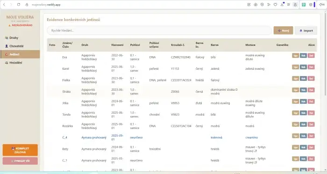Screen dimensions: 327x174
Task: Click the name Straka in the table
Action: tap(66, 92)
